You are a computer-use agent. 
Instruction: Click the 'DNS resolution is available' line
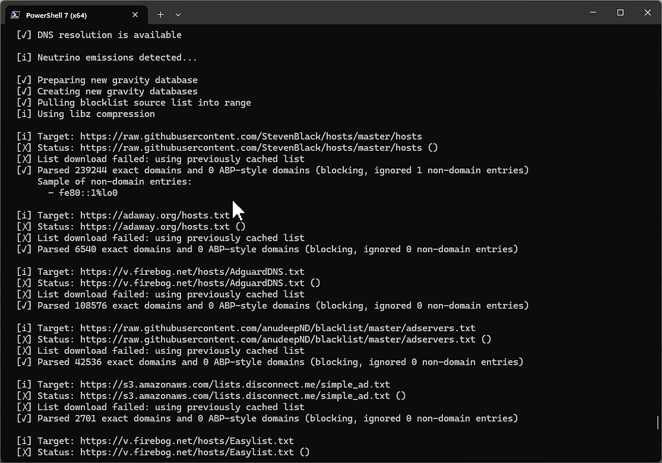[x=103, y=34]
